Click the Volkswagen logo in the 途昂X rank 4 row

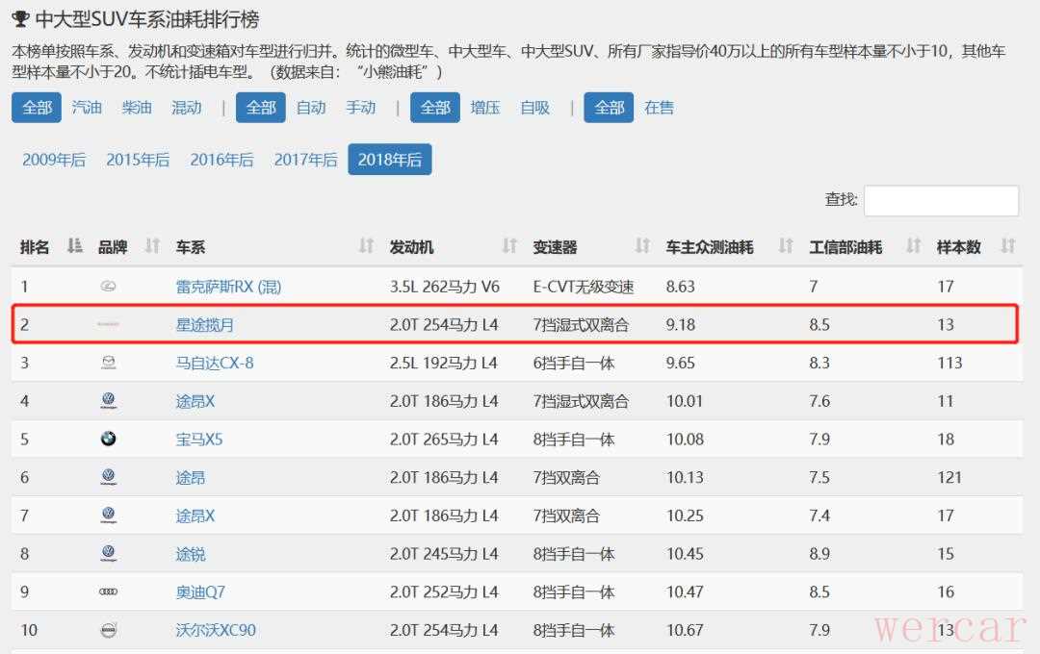108,401
